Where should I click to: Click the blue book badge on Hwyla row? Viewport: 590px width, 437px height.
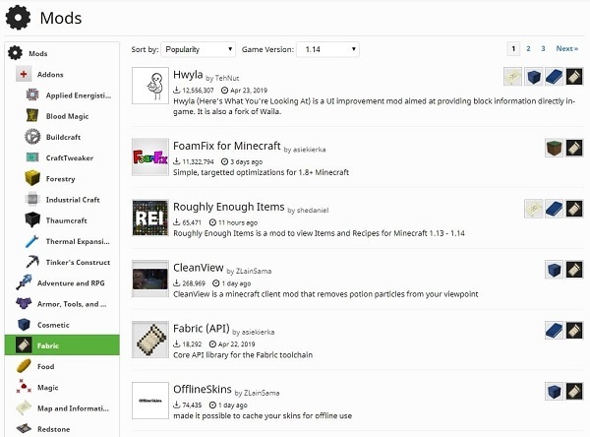click(554, 77)
